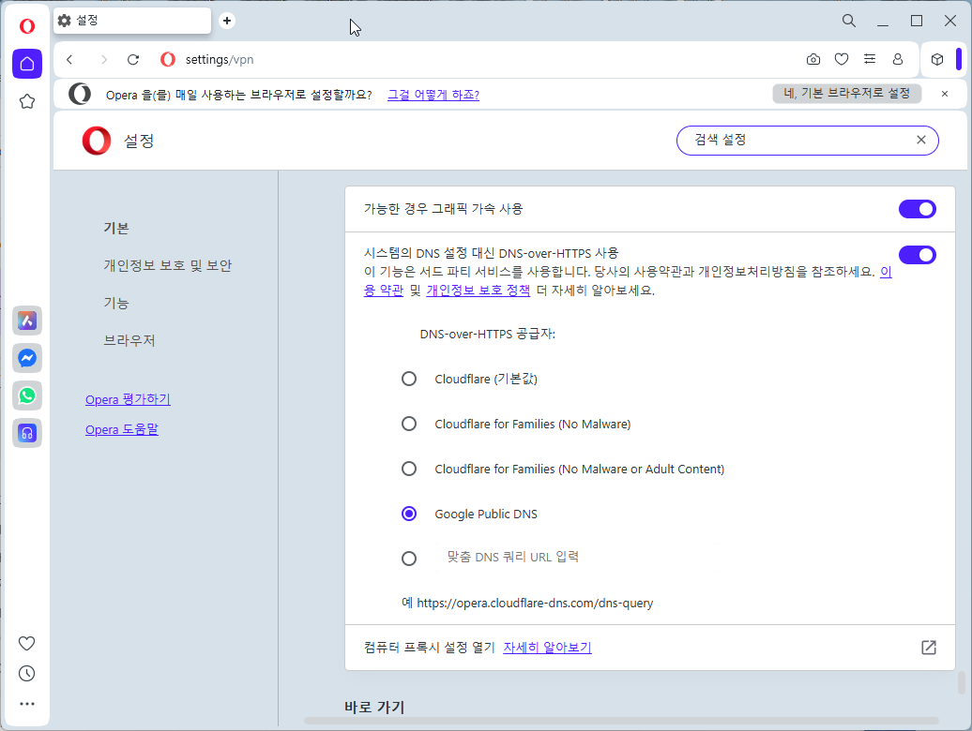Image resolution: width=972 pixels, height=731 pixels.
Task: Click the search magnifier icon in the titlebar
Action: point(848,20)
